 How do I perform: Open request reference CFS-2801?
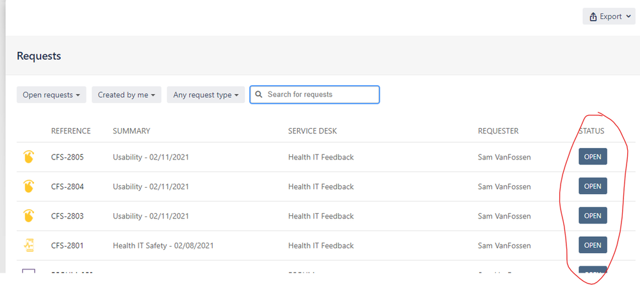[67, 246]
